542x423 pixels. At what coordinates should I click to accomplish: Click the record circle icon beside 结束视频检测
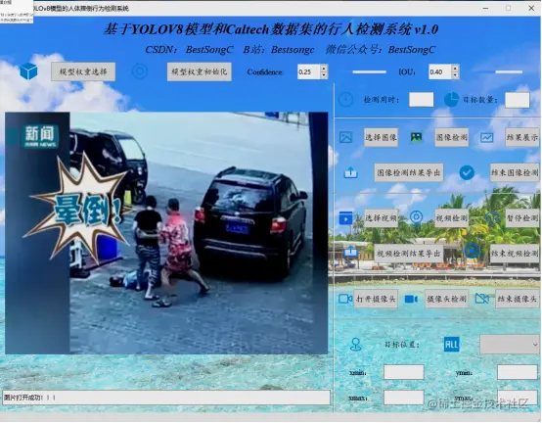[x=472, y=251]
